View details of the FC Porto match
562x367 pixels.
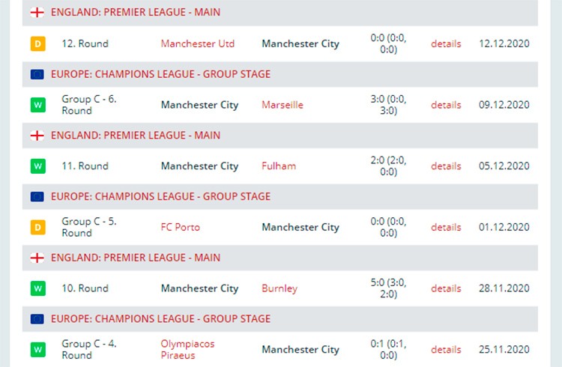tap(446, 227)
